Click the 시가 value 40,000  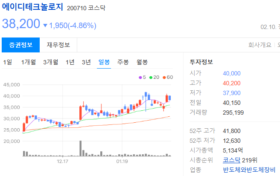232,73
